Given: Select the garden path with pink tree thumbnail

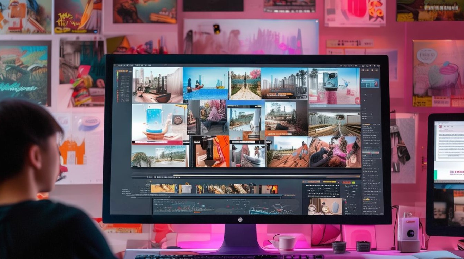Looking at the screenshot, I should click(x=245, y=84).
